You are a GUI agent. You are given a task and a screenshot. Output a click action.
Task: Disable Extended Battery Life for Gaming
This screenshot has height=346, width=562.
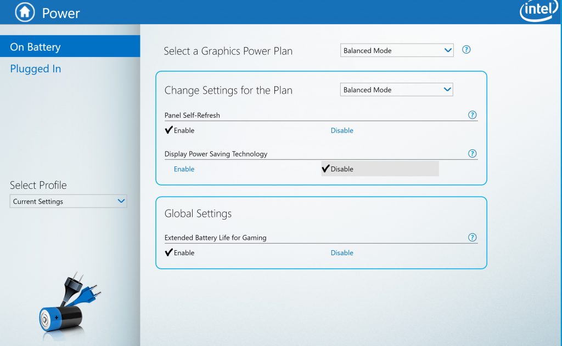[341, 253]
